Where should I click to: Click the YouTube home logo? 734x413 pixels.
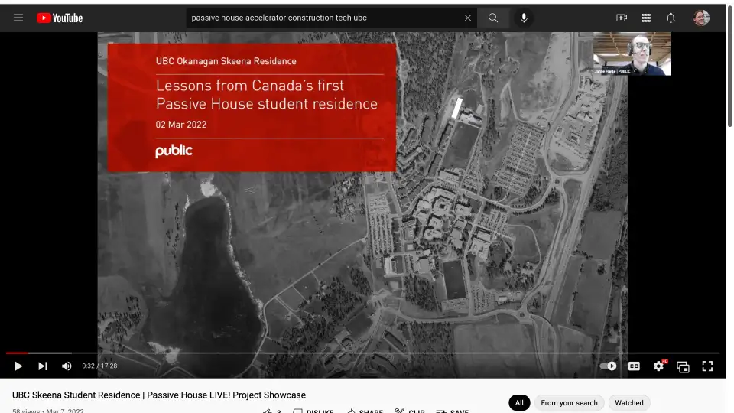coord(60,18)
